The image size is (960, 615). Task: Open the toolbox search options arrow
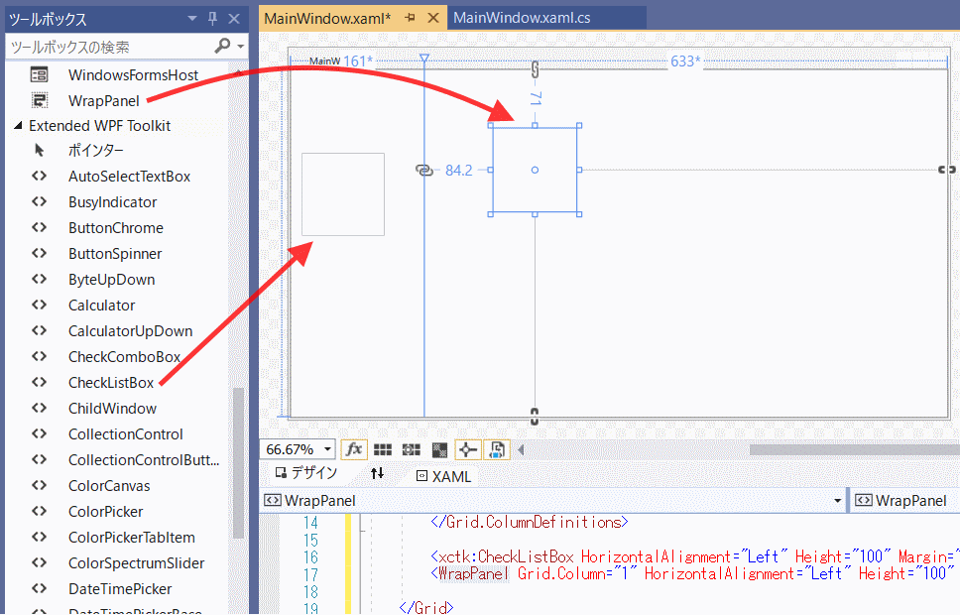[241, 47]
